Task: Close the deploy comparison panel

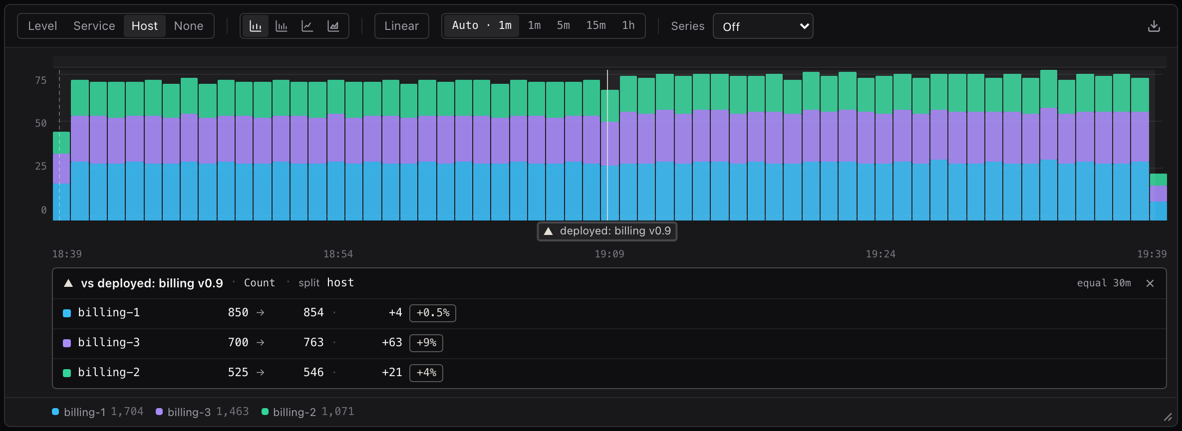Action: [1150, 283]
